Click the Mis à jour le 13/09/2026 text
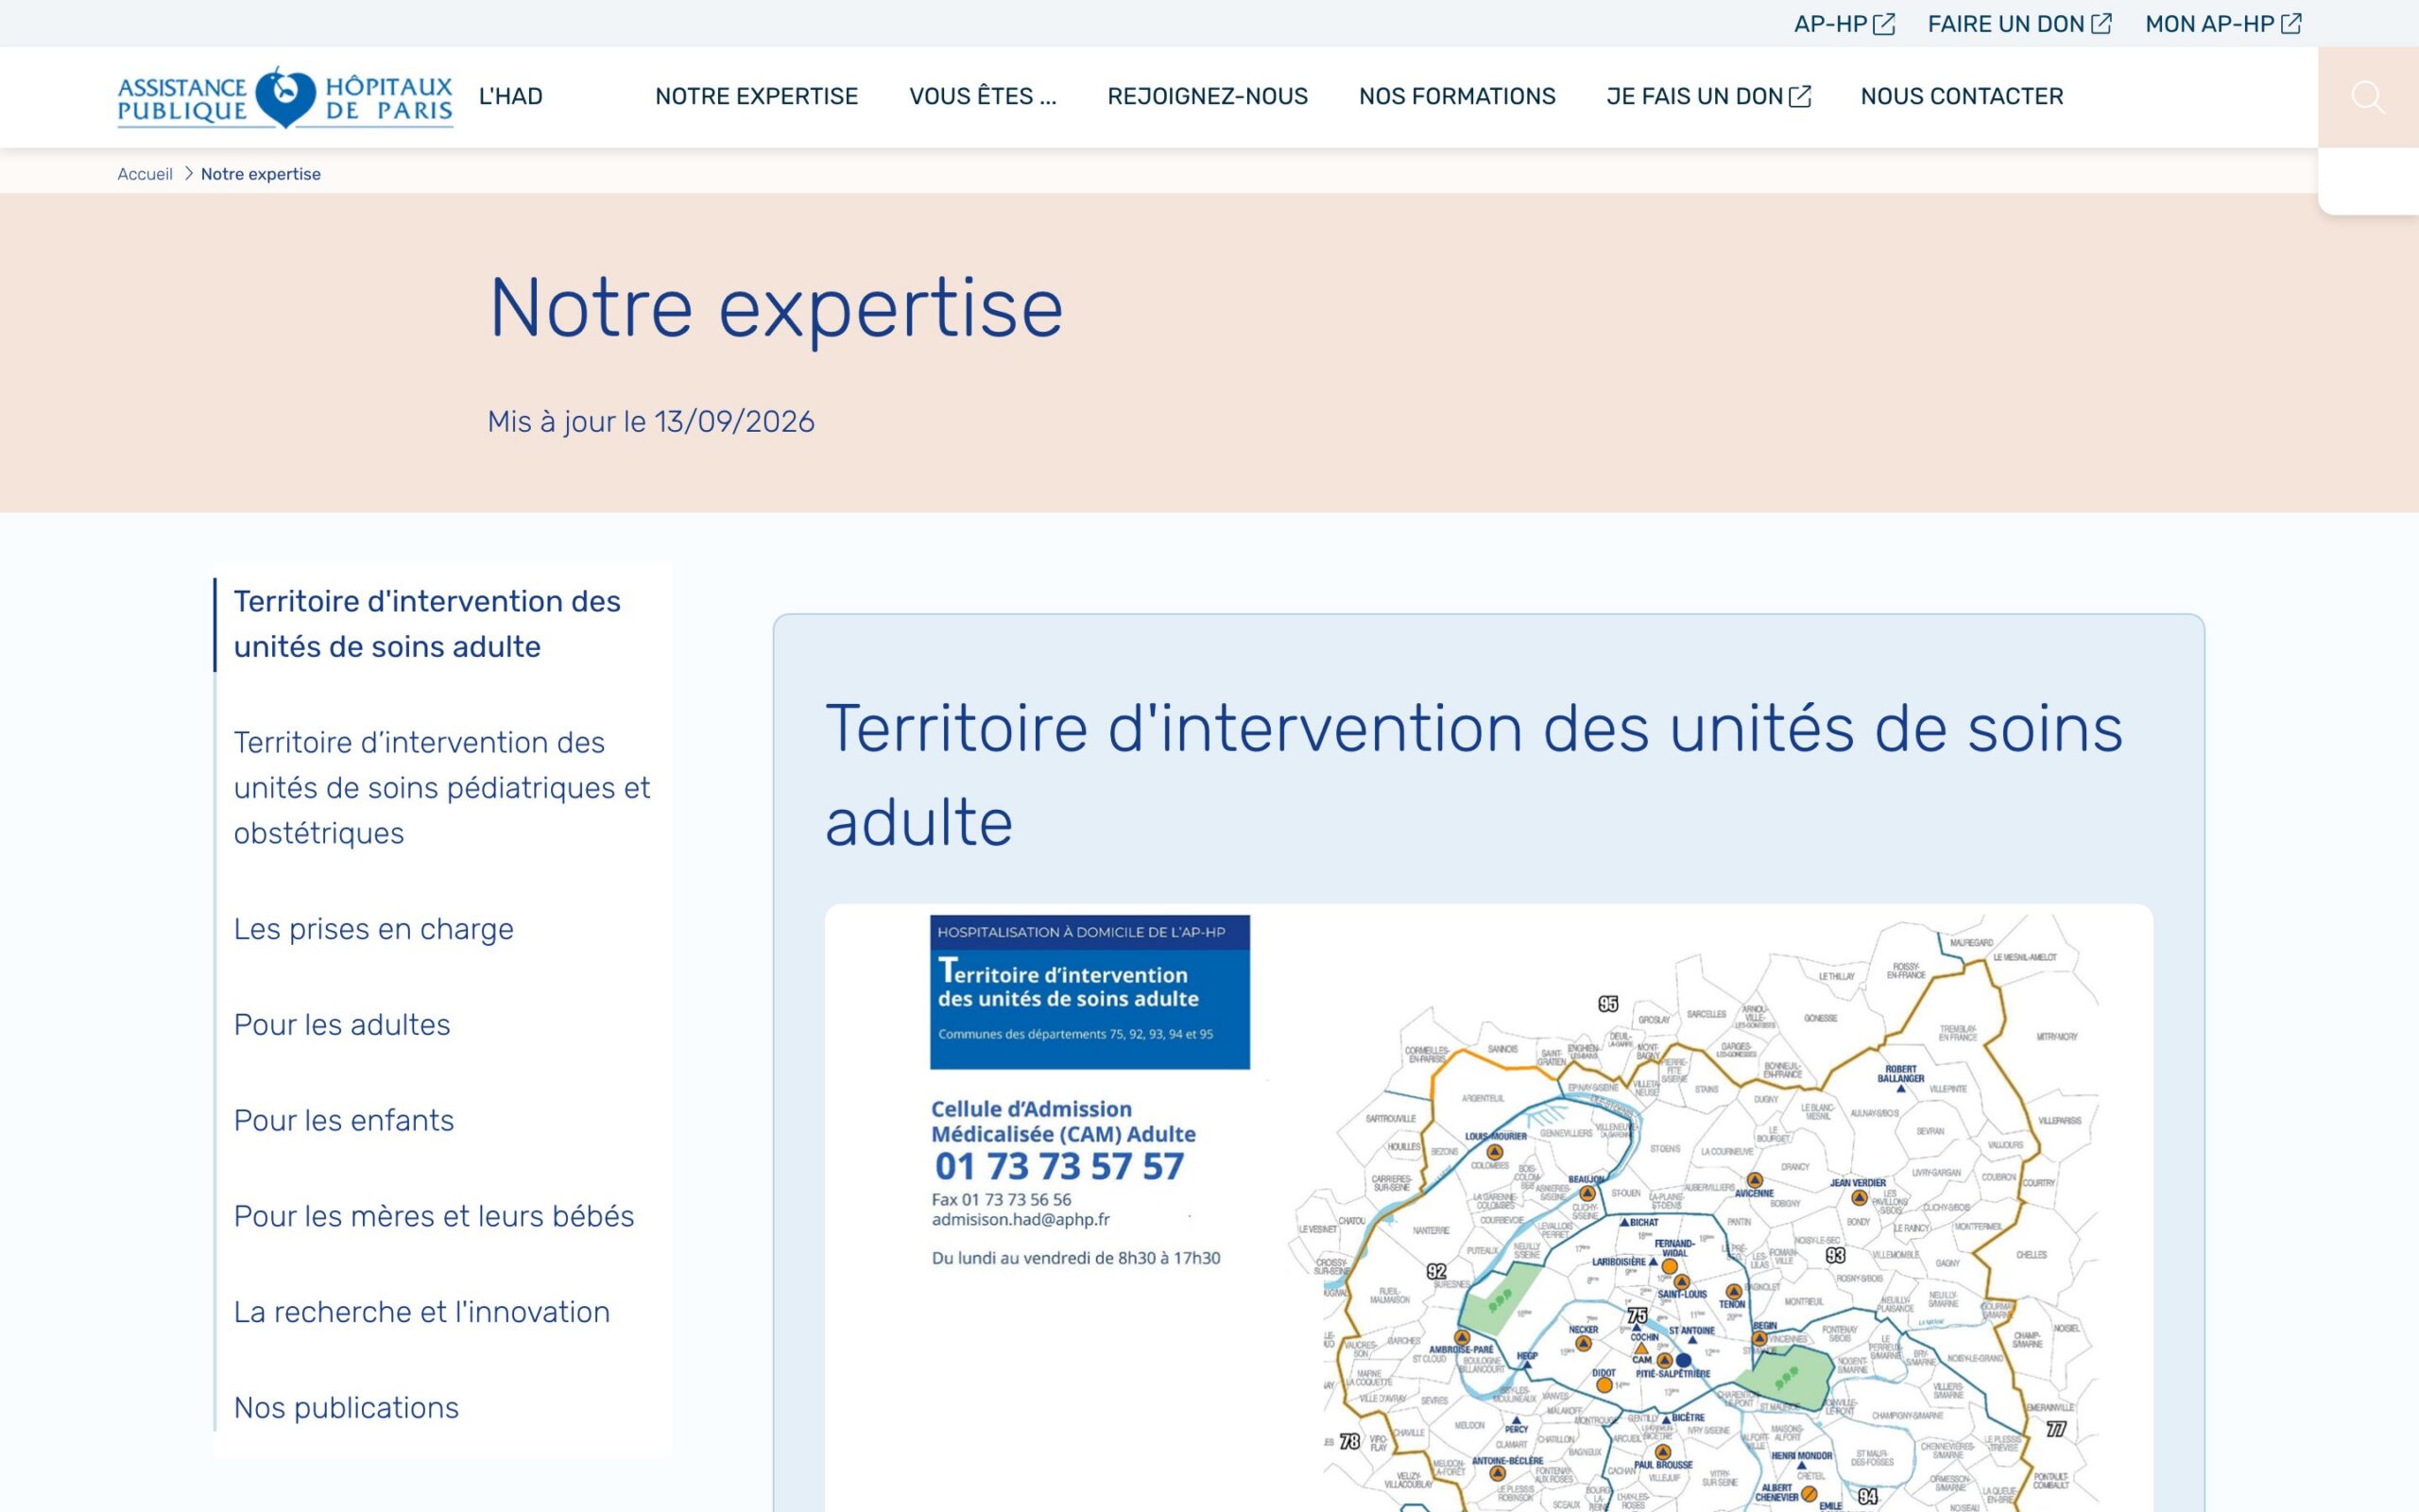This screenshot has width=2419, height=1512. click(x=651, y=422)
